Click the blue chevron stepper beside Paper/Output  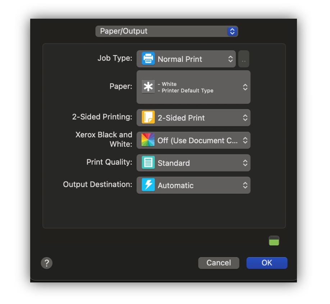click(232, 31)
